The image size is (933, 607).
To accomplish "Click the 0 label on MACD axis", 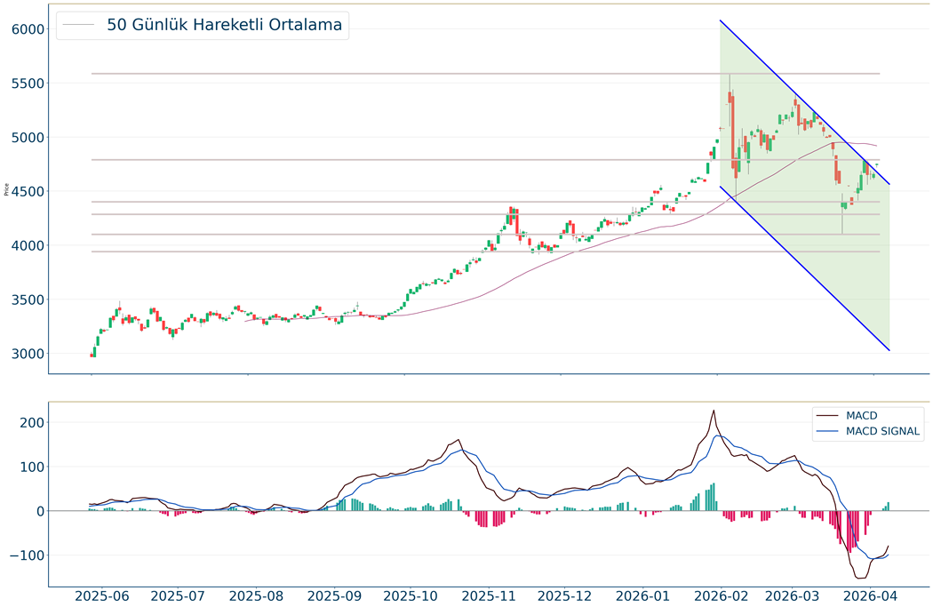I will click(x=40, y=511).
